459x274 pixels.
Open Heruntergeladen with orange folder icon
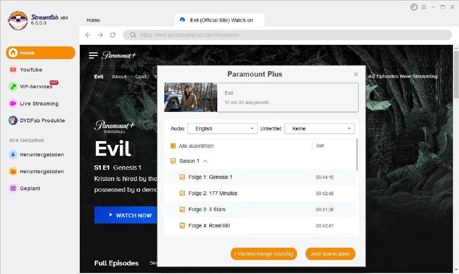point(37,171)
